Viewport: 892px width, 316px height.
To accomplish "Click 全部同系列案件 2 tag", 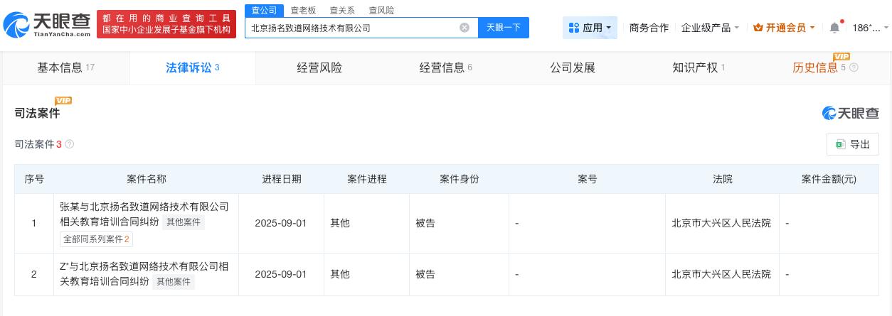I will (x=96, y=239).
